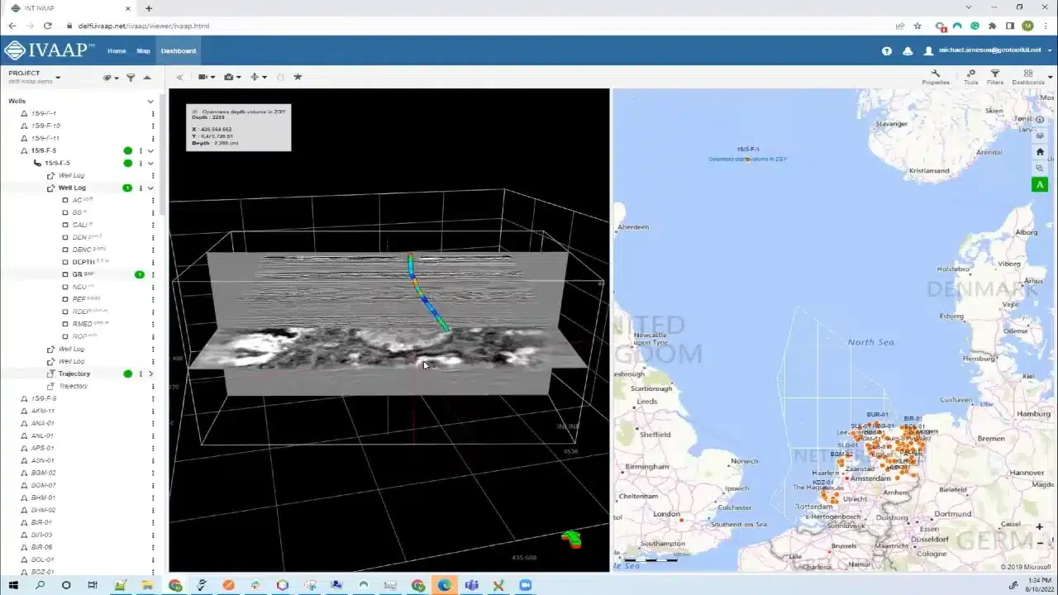Open the notifications bell icon
The height and width of the screenshot is (595, 1058).
click(x=908, y=50)
